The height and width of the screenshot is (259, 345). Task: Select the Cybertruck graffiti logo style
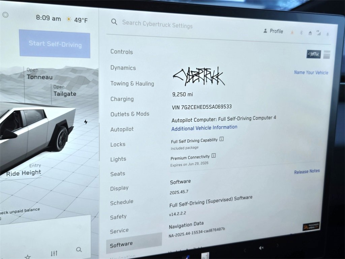tap(313, 54)
